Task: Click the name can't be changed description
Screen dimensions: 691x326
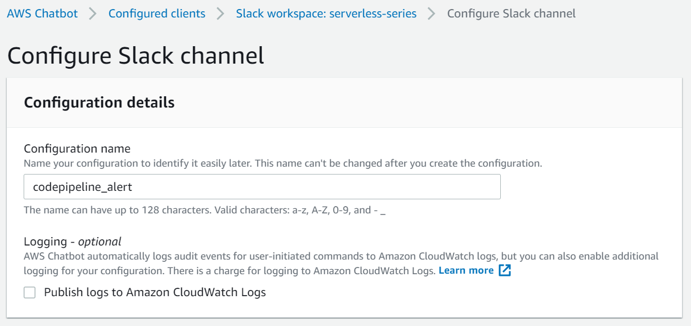Action: pyautogui.click(x=282, y=164)
